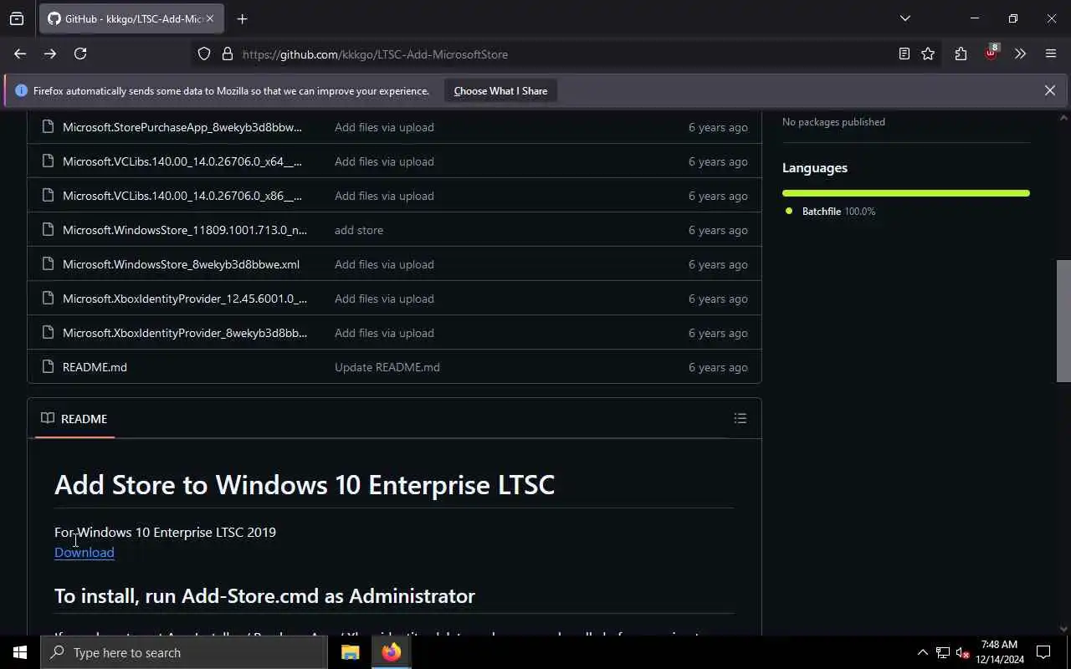Click the muted volume tray icon
Screen dimensions: 1071x669
(962, 652)
